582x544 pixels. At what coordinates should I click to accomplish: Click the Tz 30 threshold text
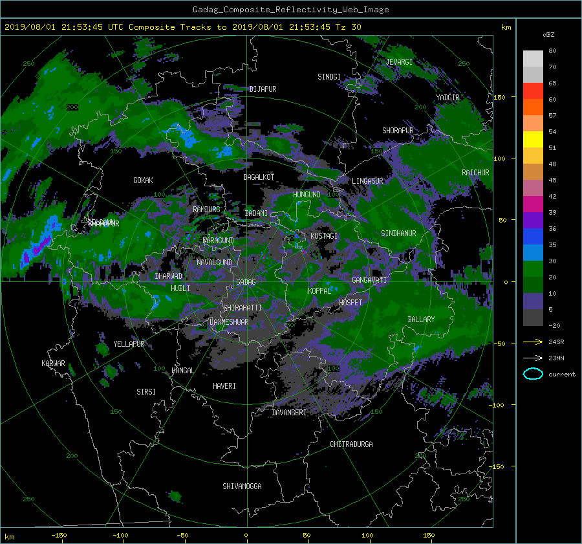[x=348, y=27]
